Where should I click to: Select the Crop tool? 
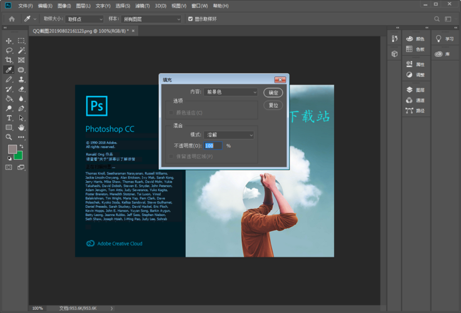point(9,60)
